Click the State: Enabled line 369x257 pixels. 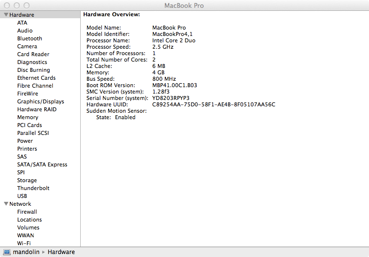[x=116, y=117]
